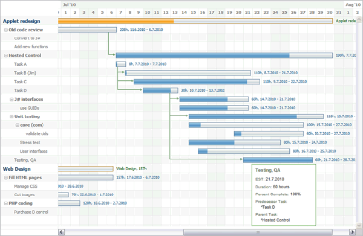Viewport: 363px width, 236px height.
Task: Click the horizontal scrollbar right arrow
Action: 352,232
